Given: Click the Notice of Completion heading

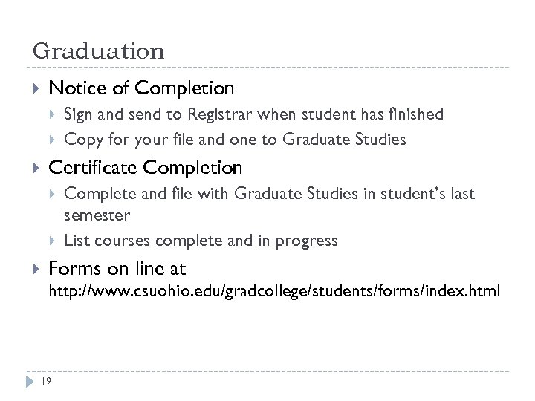Looking at the screenshot, I should [x=141, y=89].
